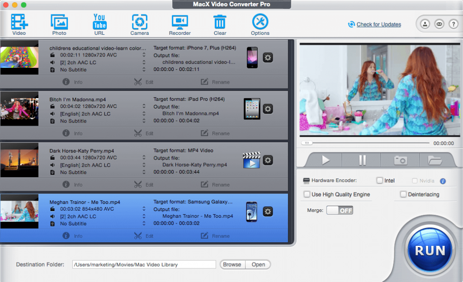Select Rename under the childrens educational video
The image size is (463, 282).
(x=215, y=82)
